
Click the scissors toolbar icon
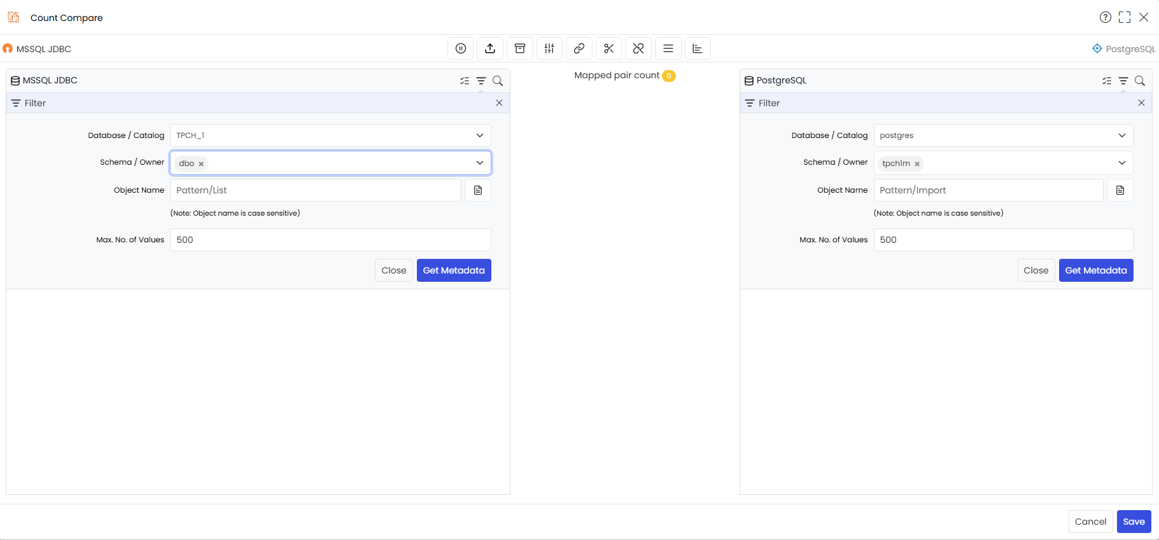(x=608, y=48)
